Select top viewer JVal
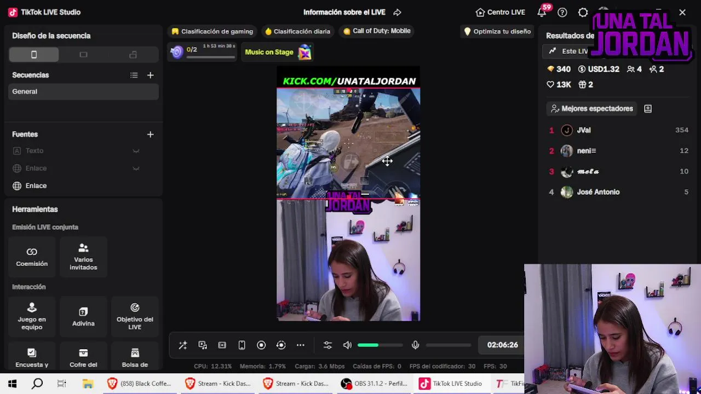This screenshot has height=394, width=701. tap(619, 130)
